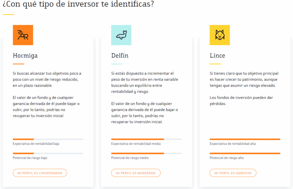Click the high risk bar in Lince
The height and width of the screenshot is (189, 293).
click(x=245, y=153)
